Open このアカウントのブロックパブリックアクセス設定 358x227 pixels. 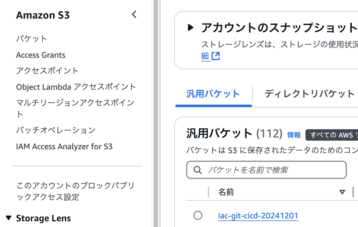[75, 191]
